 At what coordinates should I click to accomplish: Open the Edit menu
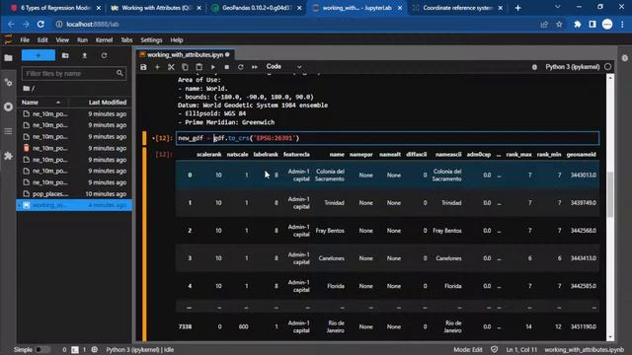click(42, 40)
